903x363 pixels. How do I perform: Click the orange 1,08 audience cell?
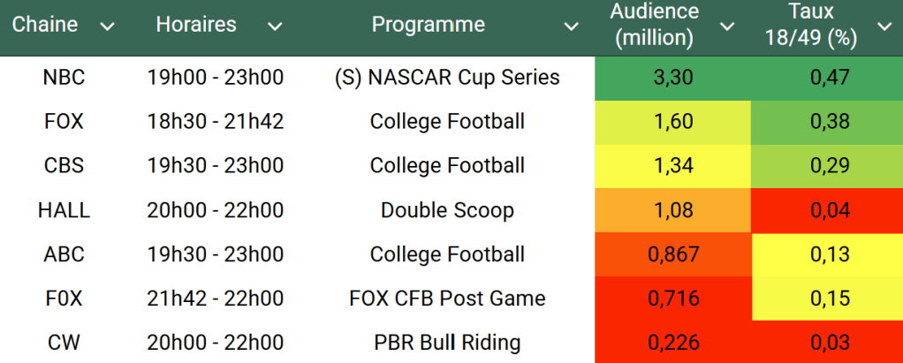pos(673,210)
